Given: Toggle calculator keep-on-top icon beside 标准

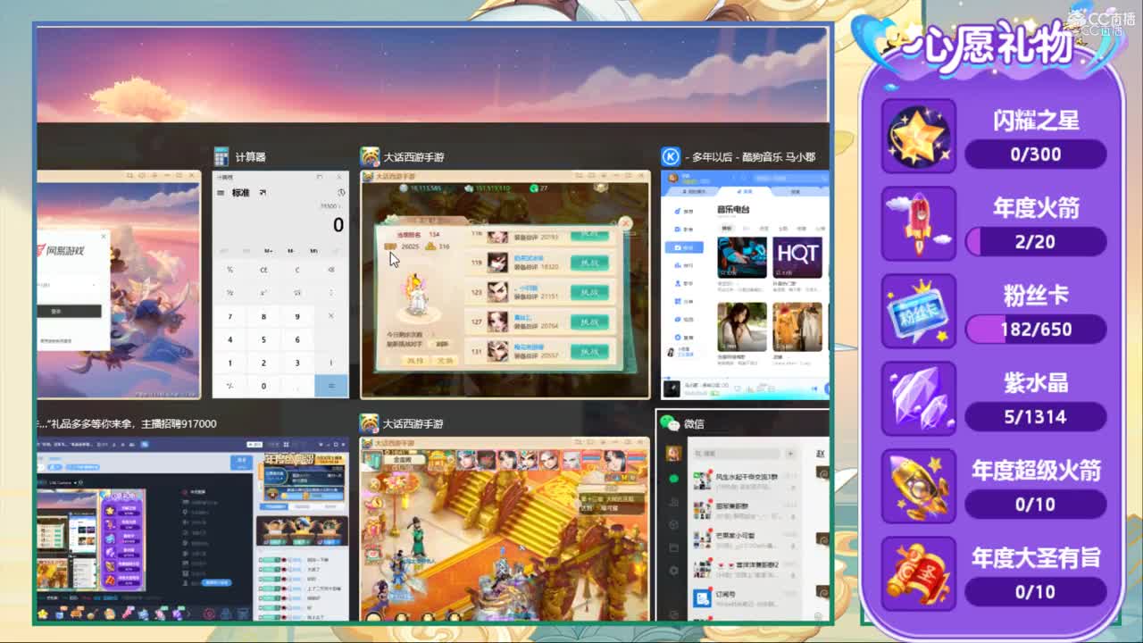Looking at the screenshot, I should point(263,193).
